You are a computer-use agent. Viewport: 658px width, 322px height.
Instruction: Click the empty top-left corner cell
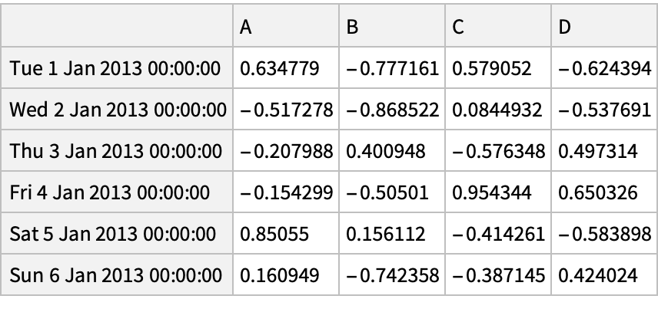(118, 27)
